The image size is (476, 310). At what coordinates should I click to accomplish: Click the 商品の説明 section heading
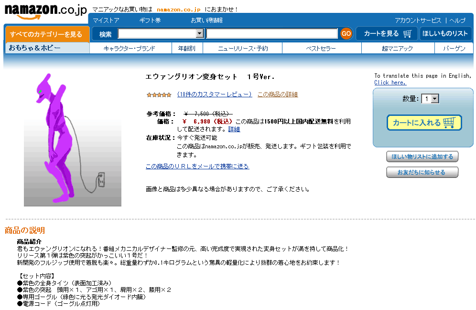pyautogui.click(x=25, y=230)
